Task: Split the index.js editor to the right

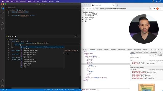Action: pos(76,36)
